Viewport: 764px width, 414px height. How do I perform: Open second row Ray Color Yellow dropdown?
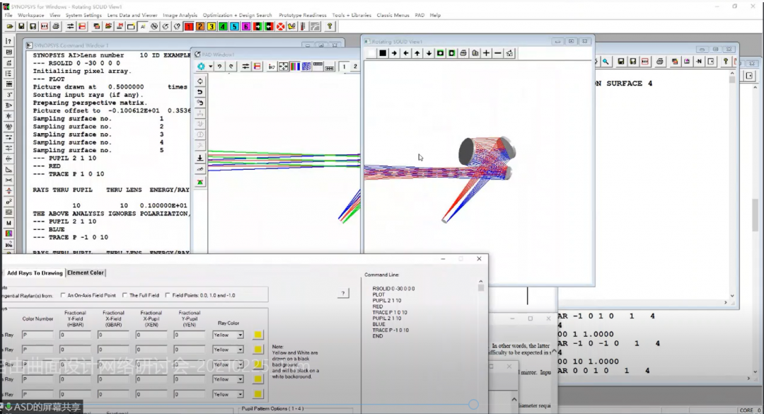(241, 350)
